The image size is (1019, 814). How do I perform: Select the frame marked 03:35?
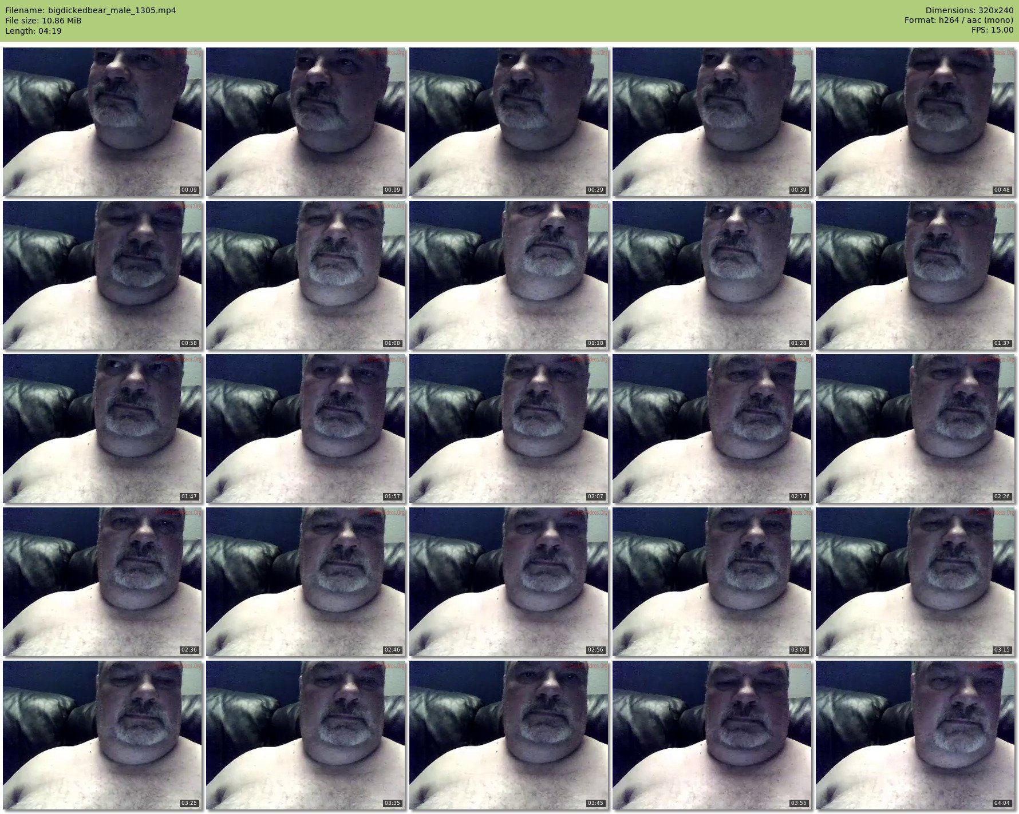(305, 735)
